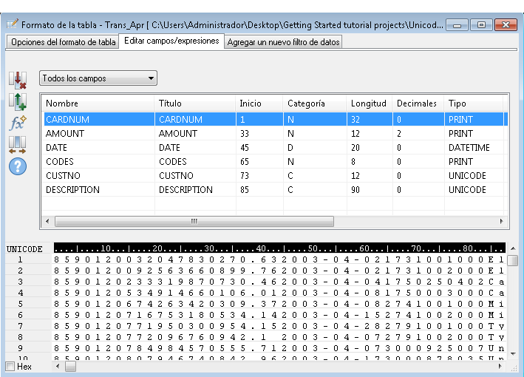Image resolution: width=524 pixels, height=377 pixels.
Task: Click the Longitud column header
Action: tap(368, 103)
